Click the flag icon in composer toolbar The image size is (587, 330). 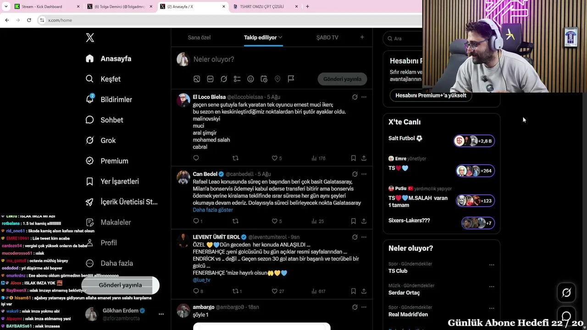click(291, 79)
